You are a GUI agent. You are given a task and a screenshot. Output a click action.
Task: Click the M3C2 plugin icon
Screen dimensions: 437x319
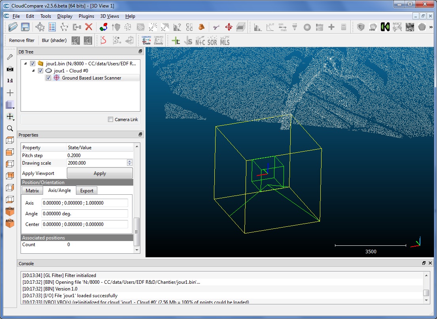(397, 27)
